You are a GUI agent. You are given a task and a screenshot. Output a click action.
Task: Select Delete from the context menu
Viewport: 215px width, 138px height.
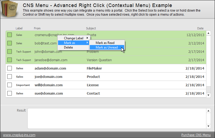[x=73, y=47]
